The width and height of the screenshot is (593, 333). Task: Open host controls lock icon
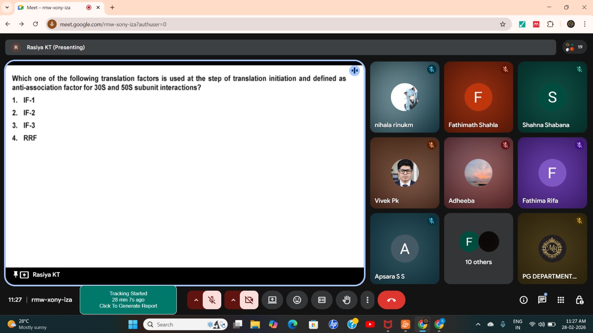pos(579,300)
